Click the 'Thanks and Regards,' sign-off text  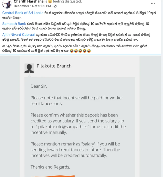tap(50, 167)
